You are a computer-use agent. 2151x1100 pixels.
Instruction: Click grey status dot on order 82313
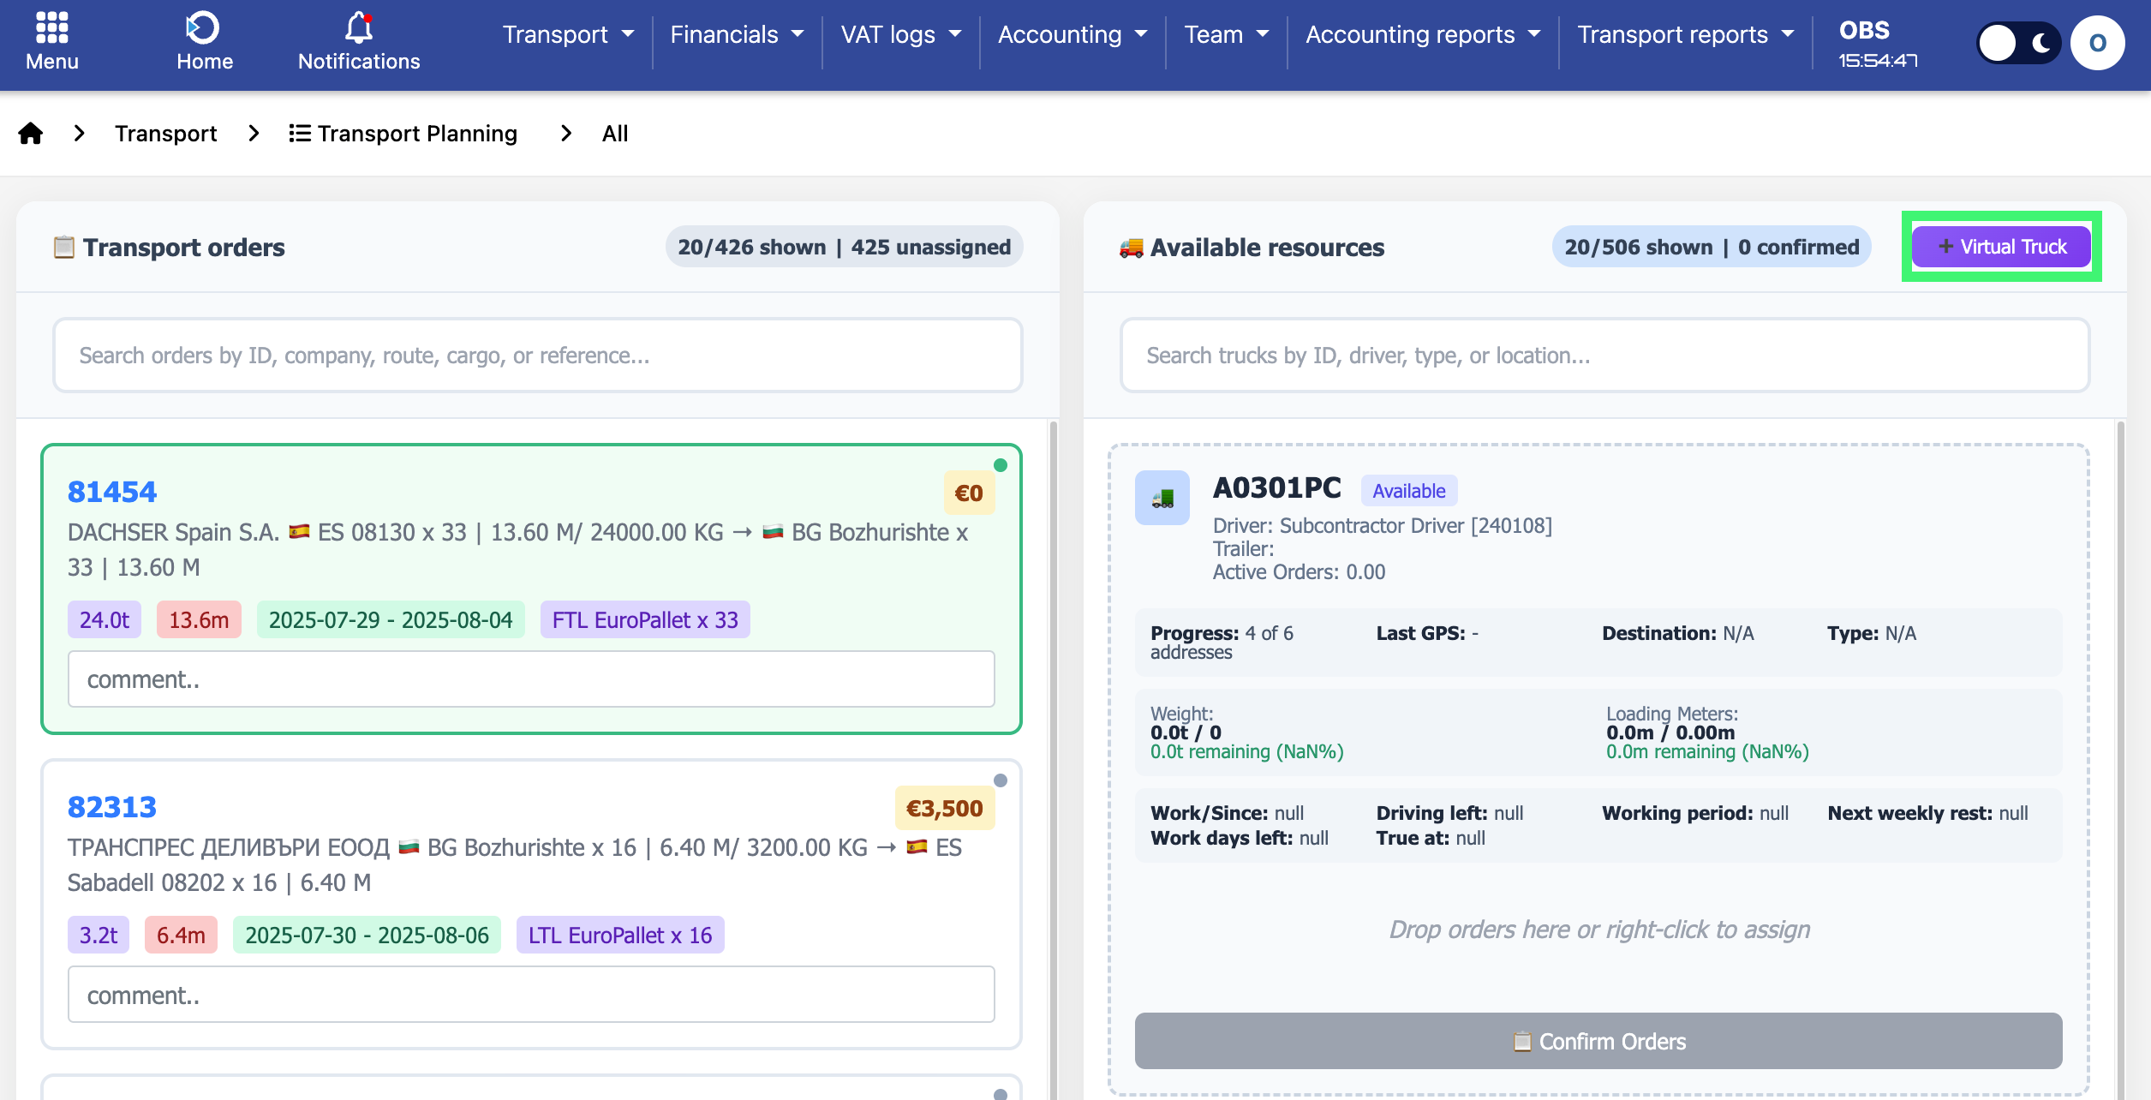[x=1000, y=780]
